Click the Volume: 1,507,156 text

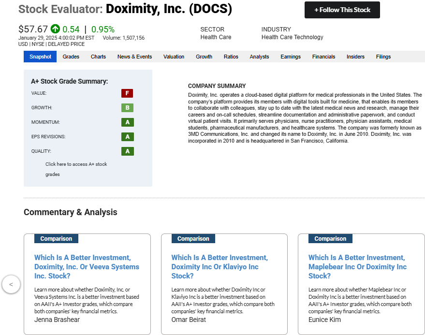coord(124,38)
